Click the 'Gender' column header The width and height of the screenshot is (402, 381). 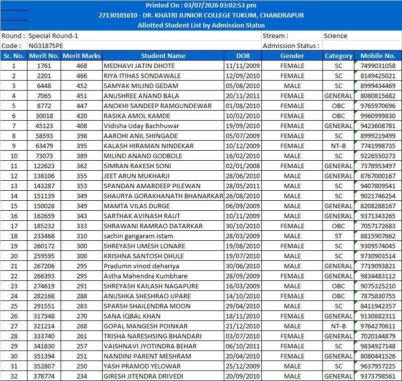(292, 56)
